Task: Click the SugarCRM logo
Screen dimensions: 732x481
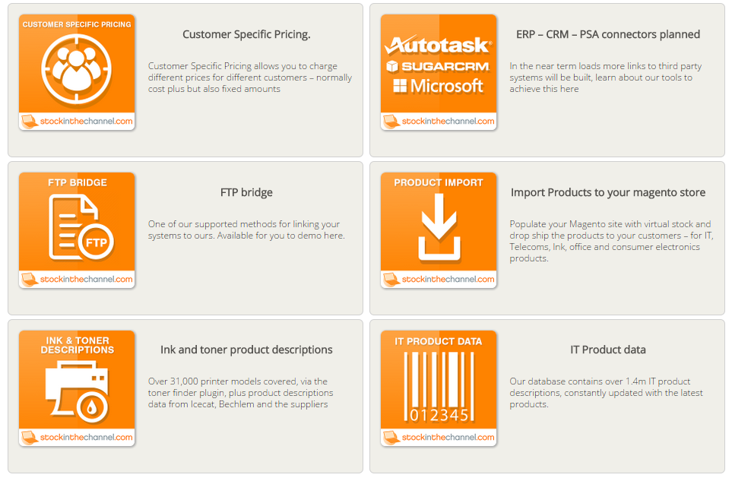Action: point(438,66)
